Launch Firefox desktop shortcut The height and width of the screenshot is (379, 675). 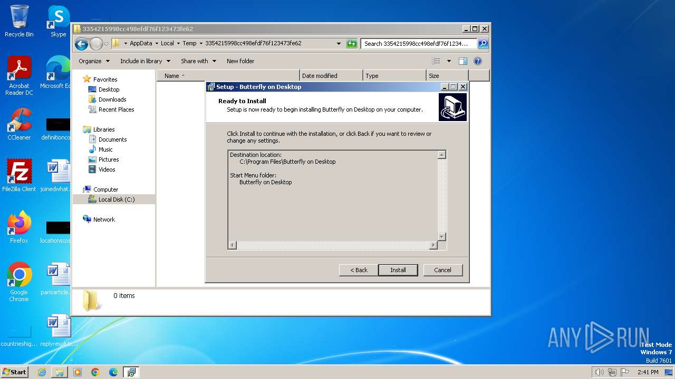[19, 227]
